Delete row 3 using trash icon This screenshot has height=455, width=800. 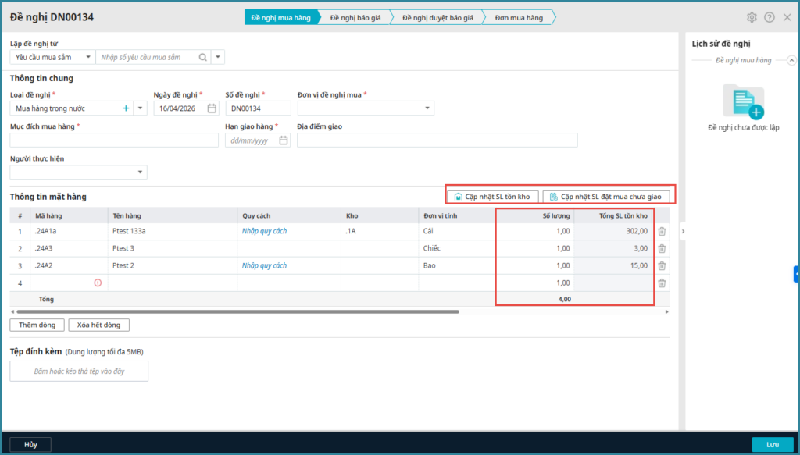click(x=662, y=266)
